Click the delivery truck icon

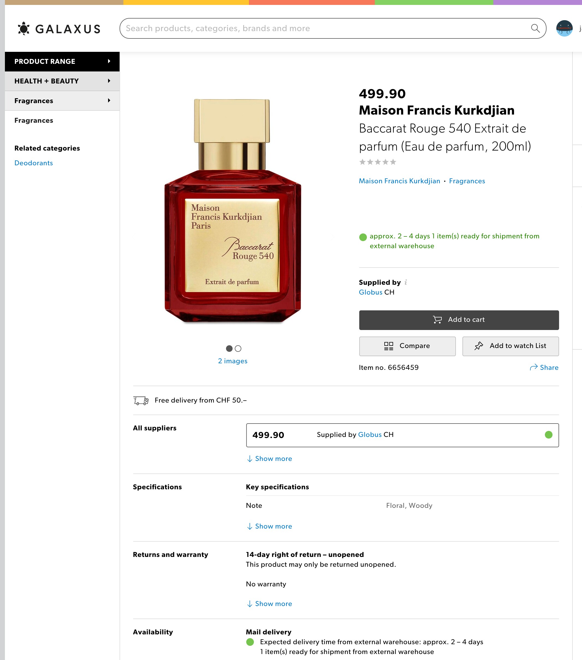[141, 400]
